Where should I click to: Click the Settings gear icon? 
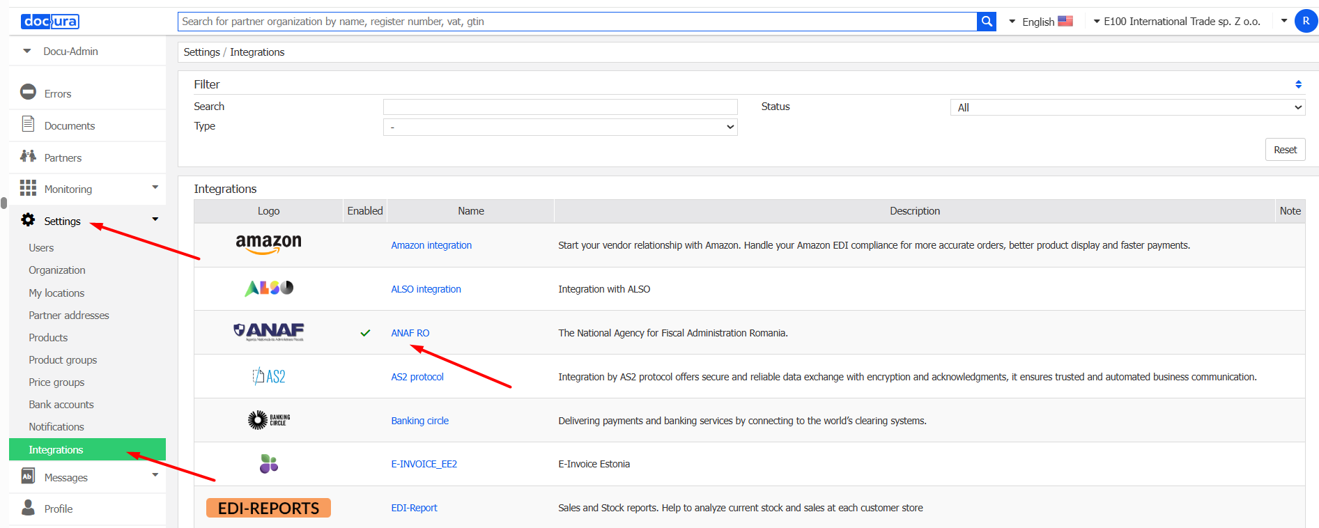28,220
